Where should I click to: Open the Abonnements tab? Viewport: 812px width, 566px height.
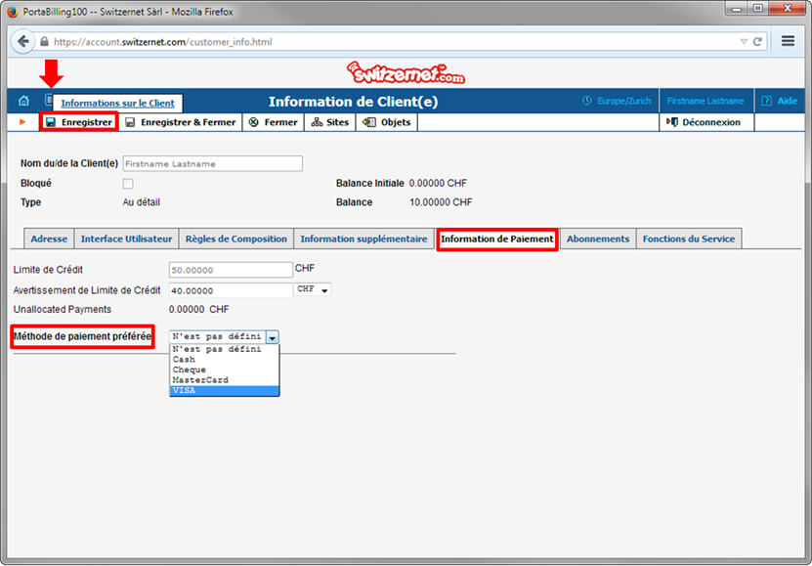coord(598,239)
